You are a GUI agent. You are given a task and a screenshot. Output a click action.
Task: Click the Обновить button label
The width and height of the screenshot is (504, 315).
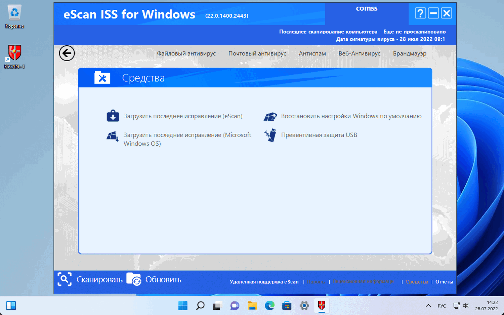pos(163,280)
